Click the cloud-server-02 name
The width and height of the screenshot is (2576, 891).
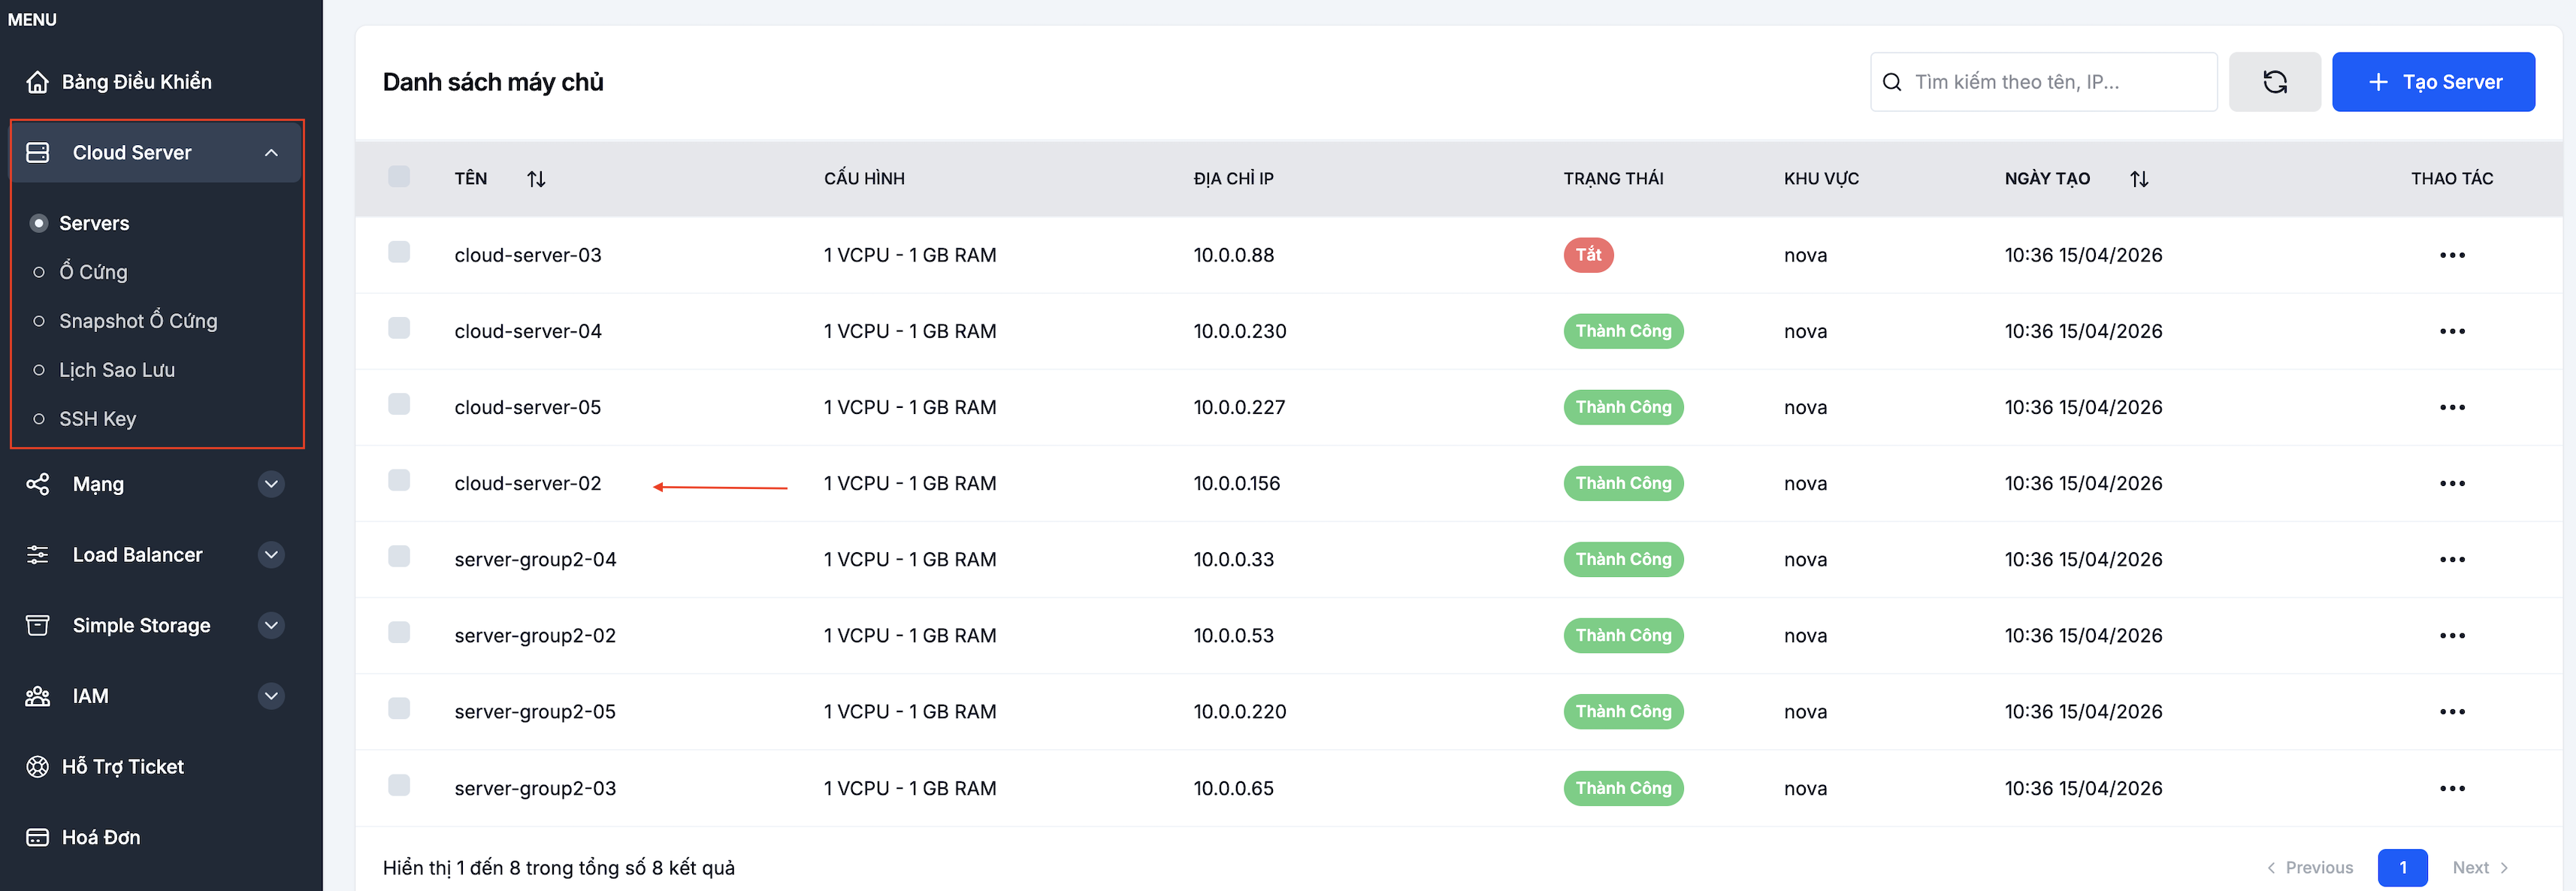click(528, 483)
